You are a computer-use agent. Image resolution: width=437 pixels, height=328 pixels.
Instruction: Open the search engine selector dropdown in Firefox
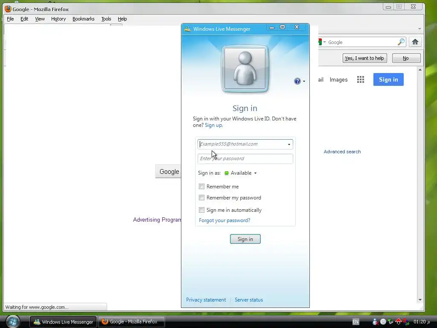tap(324, 42)
